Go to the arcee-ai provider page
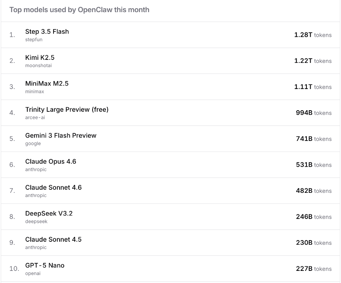The height and width of the screenshot is (283, 341). (35, 117)
